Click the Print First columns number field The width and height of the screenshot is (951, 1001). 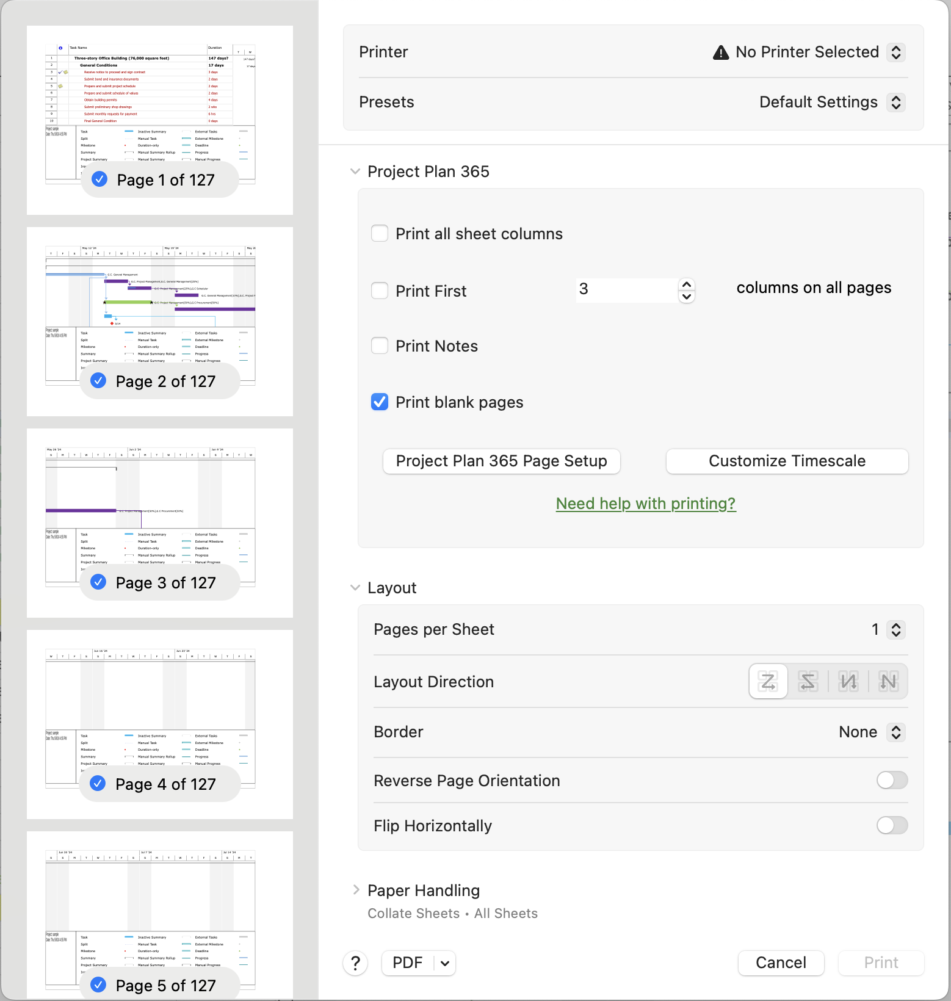pyautogui.click(x=626, y=289)
